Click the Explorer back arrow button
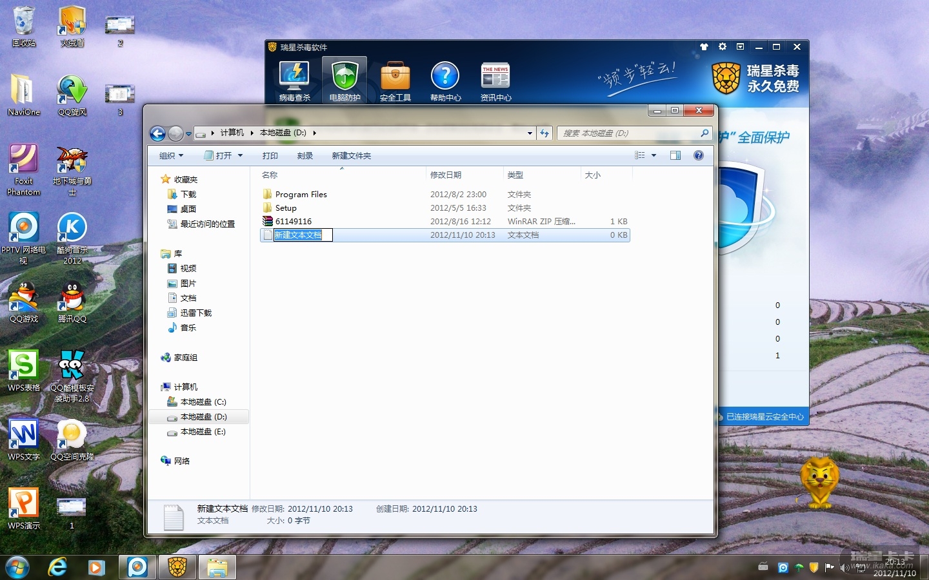 157,133
